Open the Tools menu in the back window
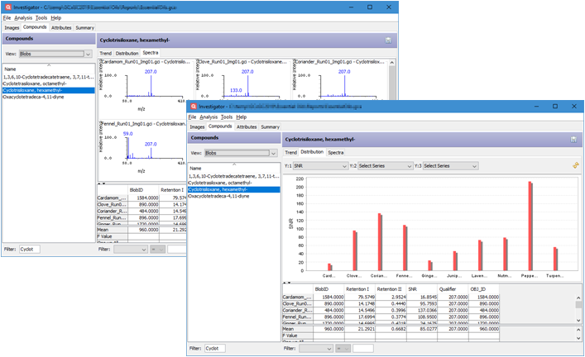Viewport: 585px width, 357px height. [x=41, y=17]
